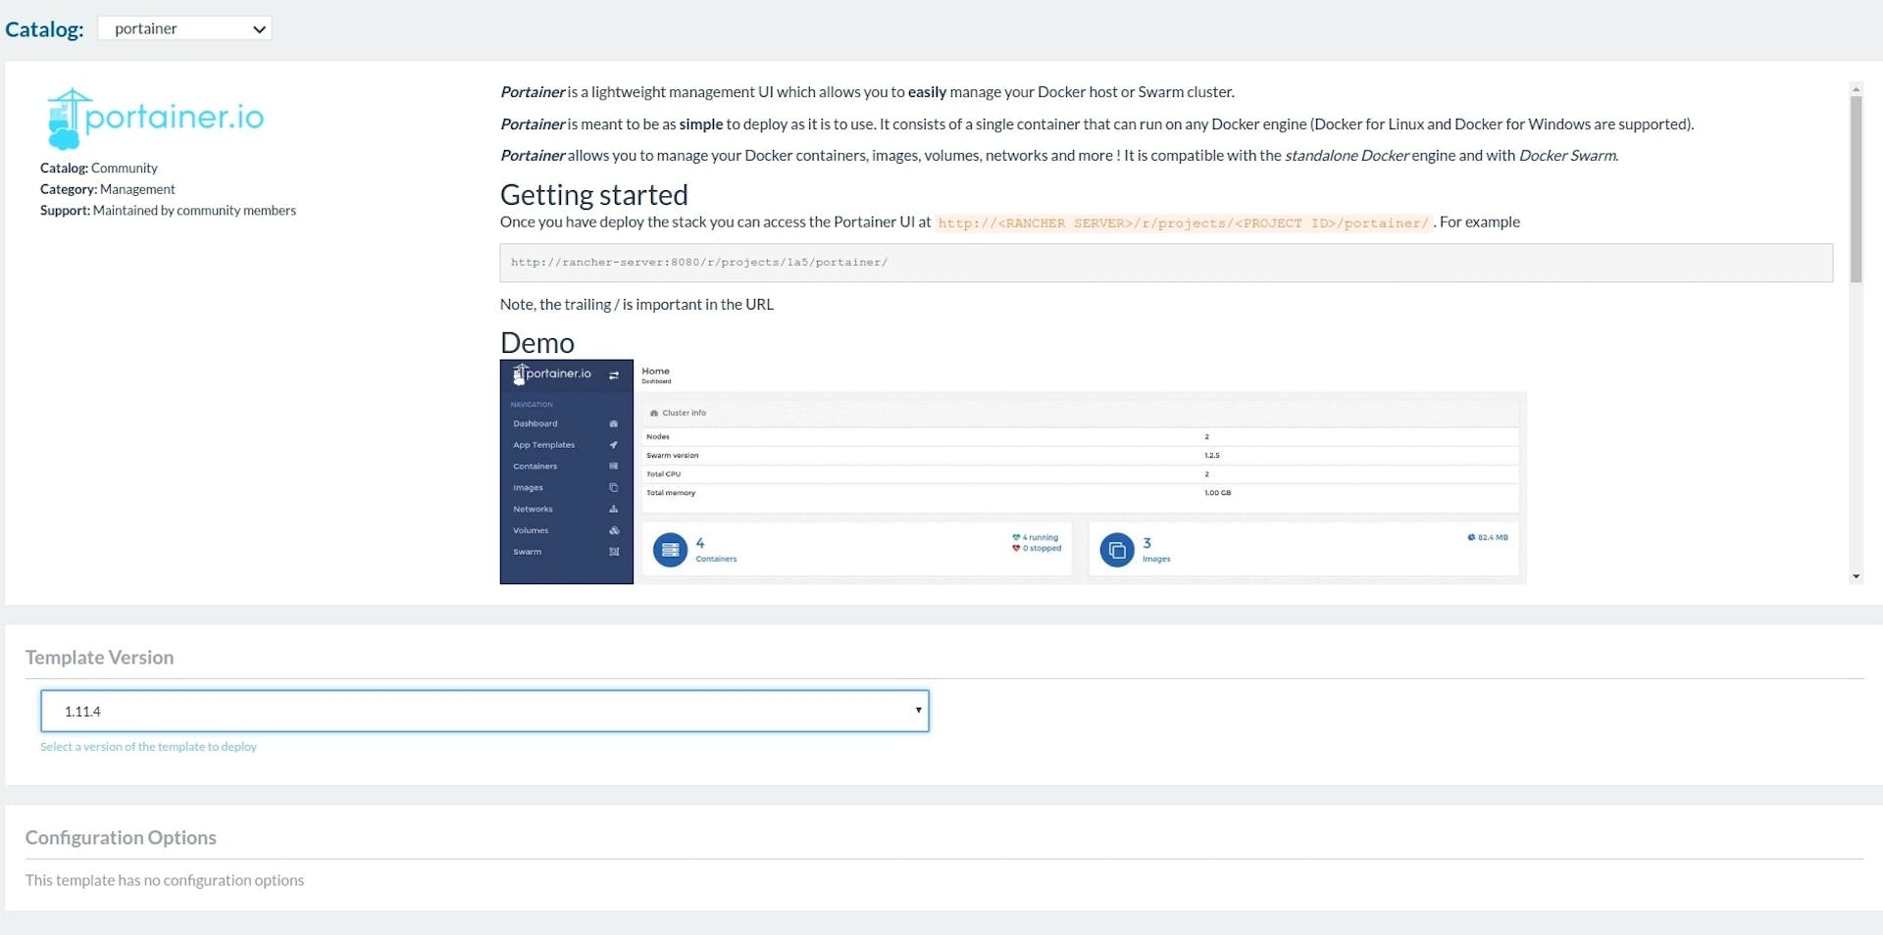Select the Containers icon in Portainer navigation
This screenshot has height=935, width=1883.
click(x=614, y=466)
